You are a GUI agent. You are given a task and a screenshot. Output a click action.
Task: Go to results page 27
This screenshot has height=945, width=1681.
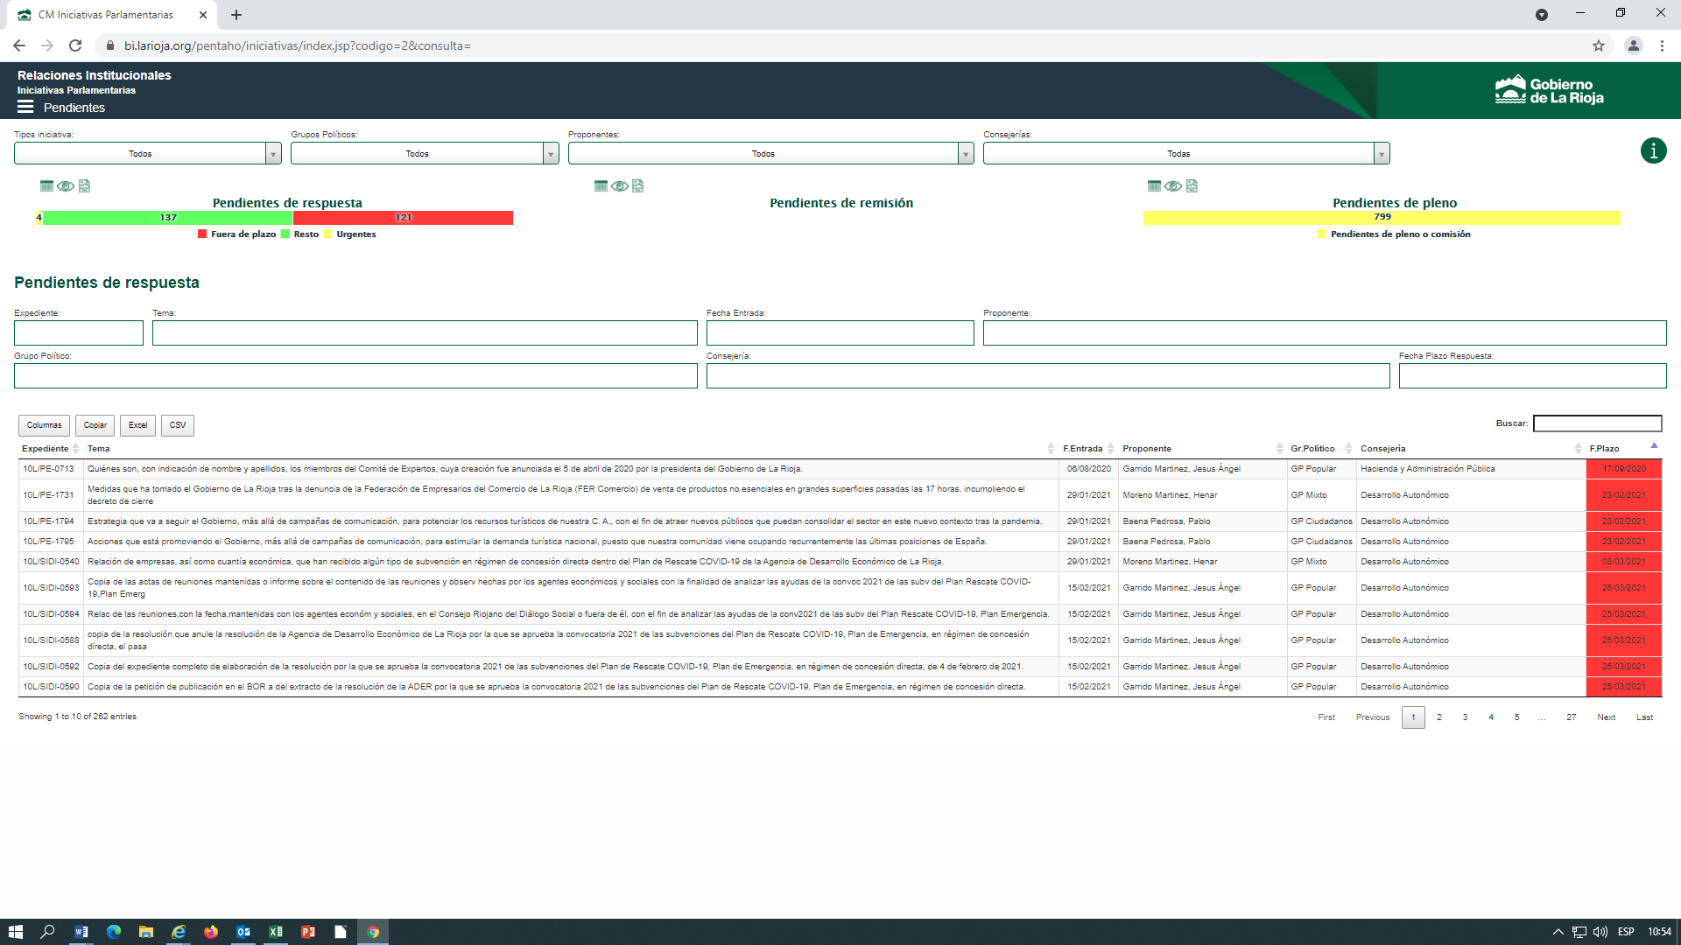click(x=1572, y=717)
